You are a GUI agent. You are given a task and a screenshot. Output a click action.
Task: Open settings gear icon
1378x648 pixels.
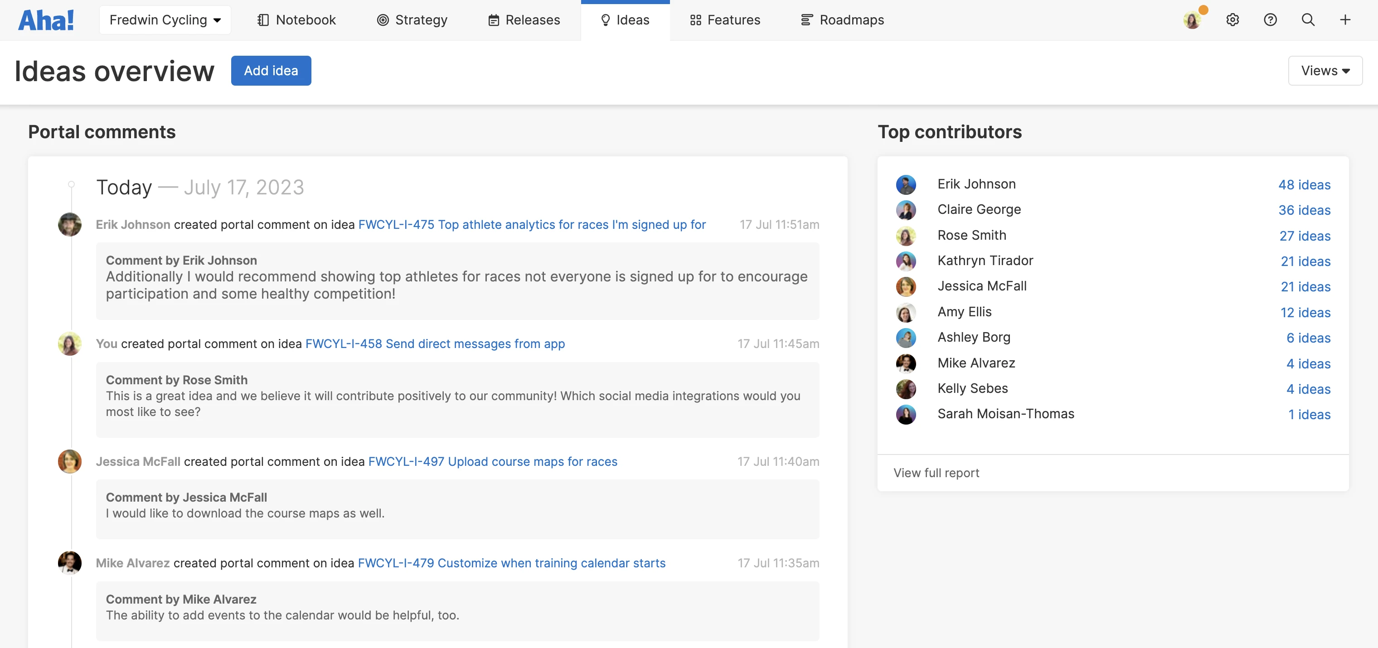click(1232, 20)
